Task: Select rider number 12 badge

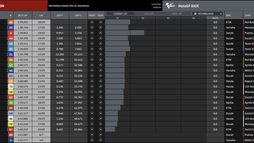Action: coord(11,102)
